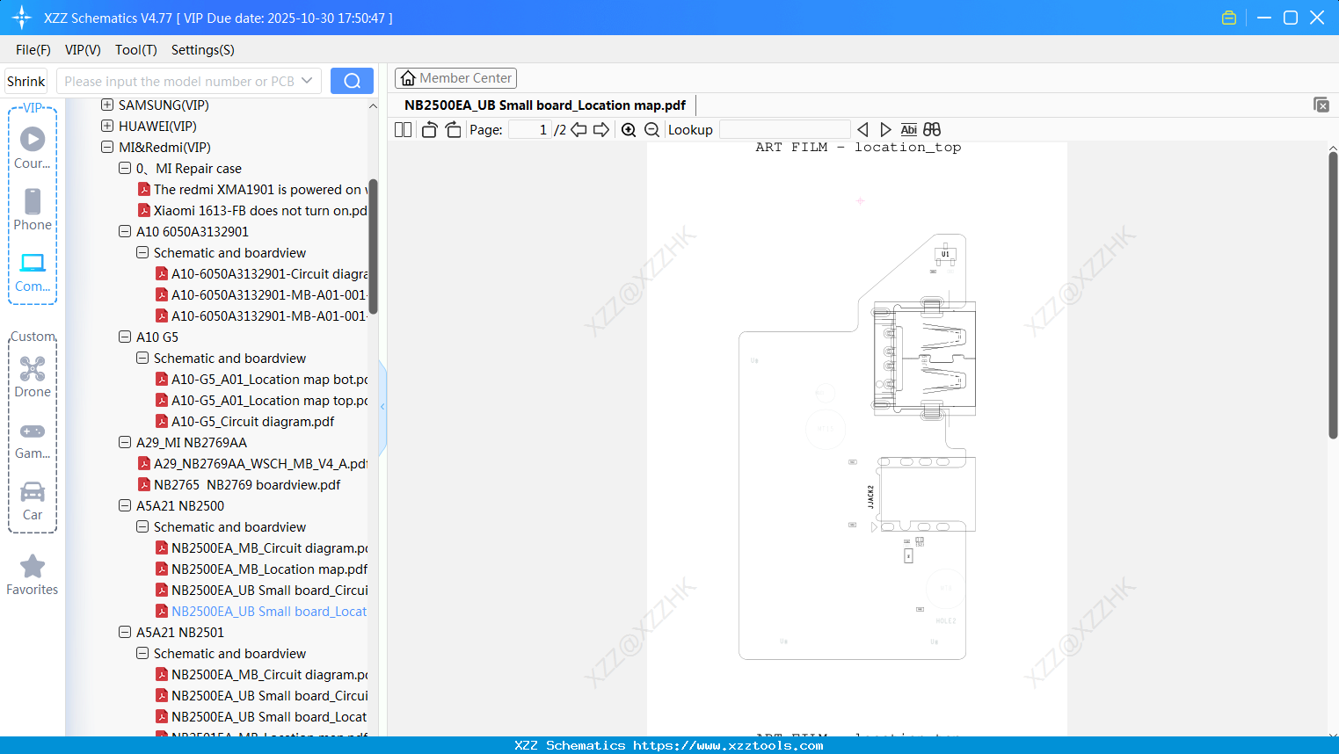Collapse the MI&Redmi(VIP) tree node
Viewport: 1339px width, 754px height.
pos(107,148)
